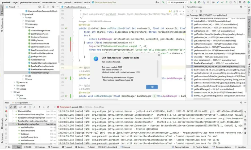This screenshot has width=251, height=150.
Task: Open the Services tool window
Action: point(80,147)
